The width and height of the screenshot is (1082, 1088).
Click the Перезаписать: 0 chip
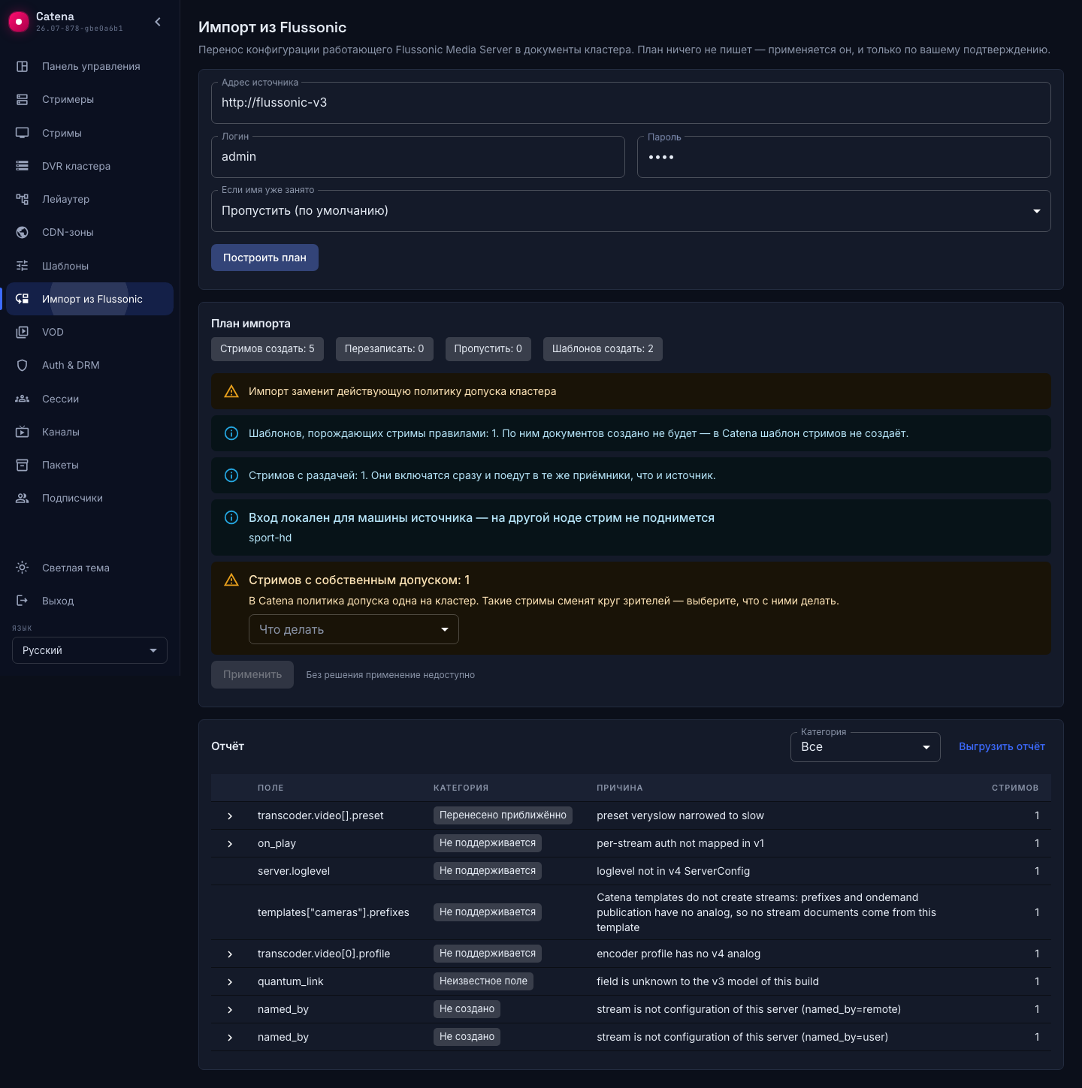pyautogui.click(x=385, y=349)
